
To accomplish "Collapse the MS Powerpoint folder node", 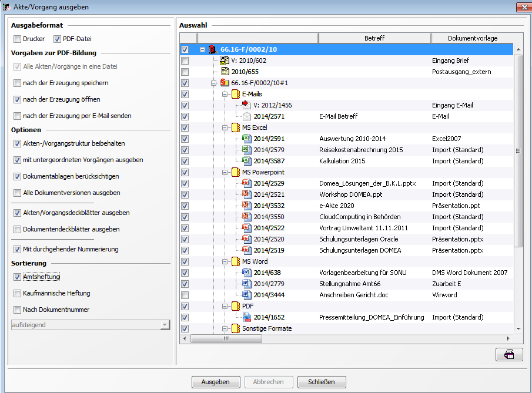I will 225,172.
